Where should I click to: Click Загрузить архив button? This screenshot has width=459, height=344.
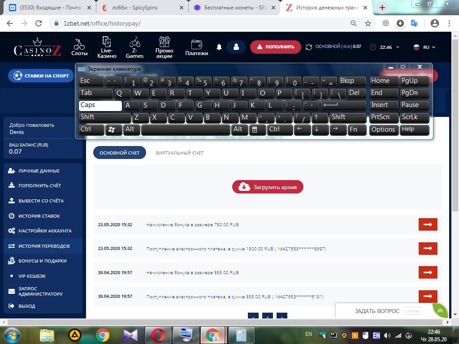pos(268,187)
